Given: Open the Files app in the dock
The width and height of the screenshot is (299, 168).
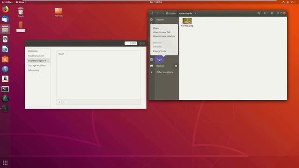Looking at the screenshot, I should point(5,29).
